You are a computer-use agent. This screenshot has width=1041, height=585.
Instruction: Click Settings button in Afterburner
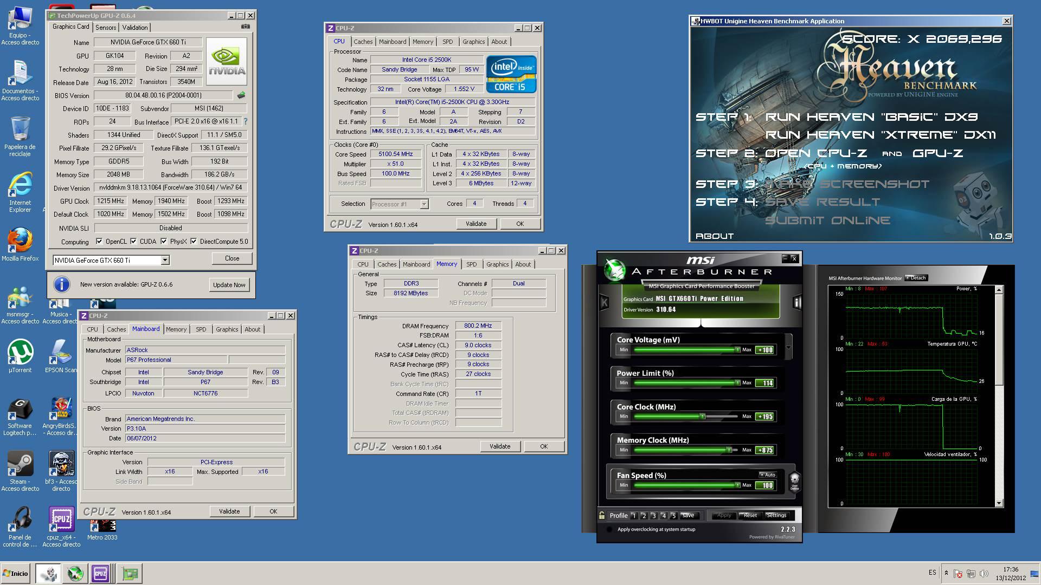[776, 515]
